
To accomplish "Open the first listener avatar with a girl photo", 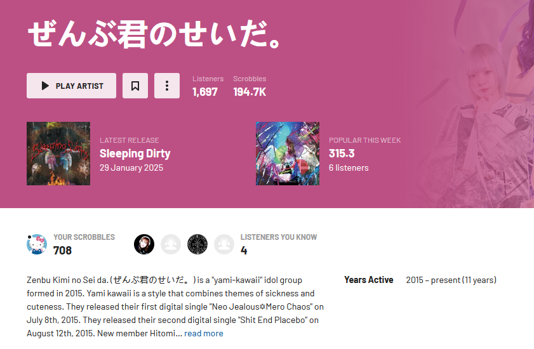I will coord(144,244).
